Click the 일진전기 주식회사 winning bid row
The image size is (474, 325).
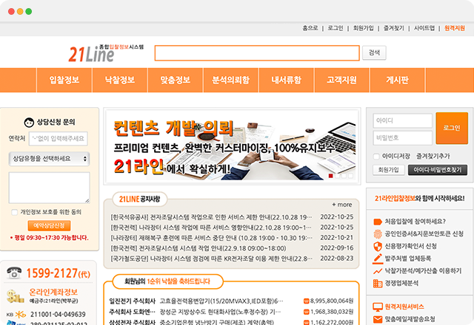pos(231,301)
